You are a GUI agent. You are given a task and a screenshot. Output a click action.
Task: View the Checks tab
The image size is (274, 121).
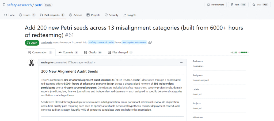(93, 52)
